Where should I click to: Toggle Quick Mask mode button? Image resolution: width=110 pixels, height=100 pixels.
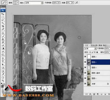(3, 91)
